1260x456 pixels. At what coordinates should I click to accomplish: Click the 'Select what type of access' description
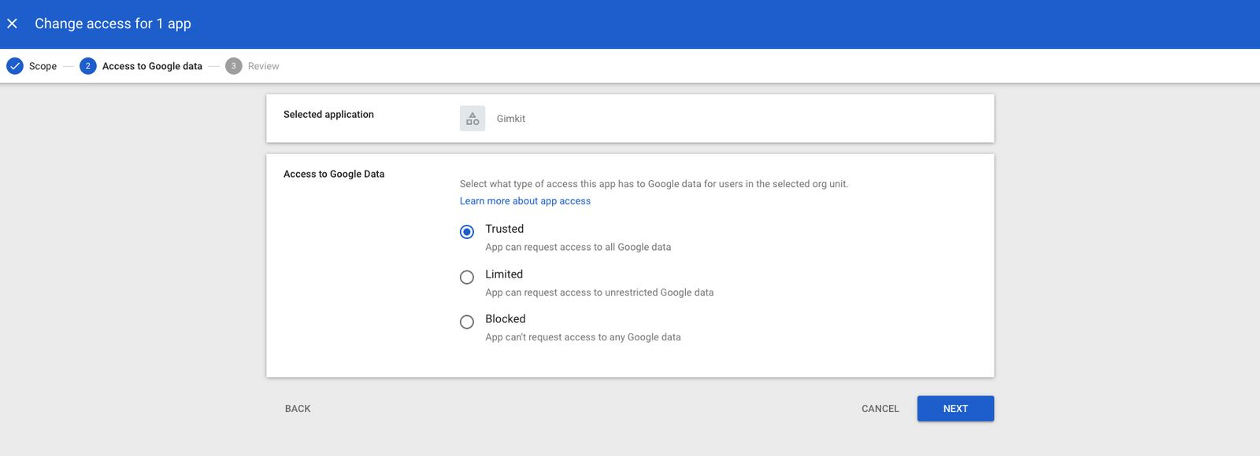pyautogui.click(x=654, y=184)
